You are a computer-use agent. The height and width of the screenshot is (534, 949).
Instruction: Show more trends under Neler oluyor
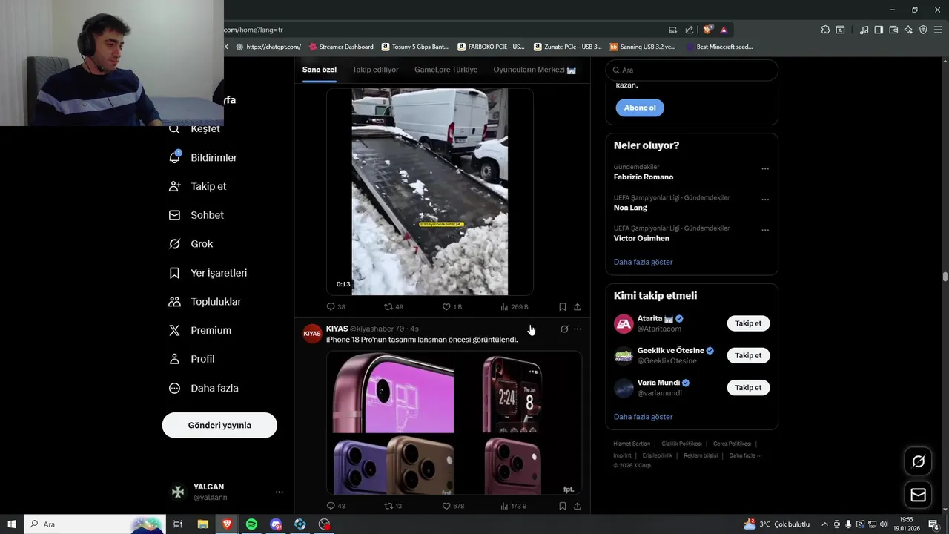point(643,262)
